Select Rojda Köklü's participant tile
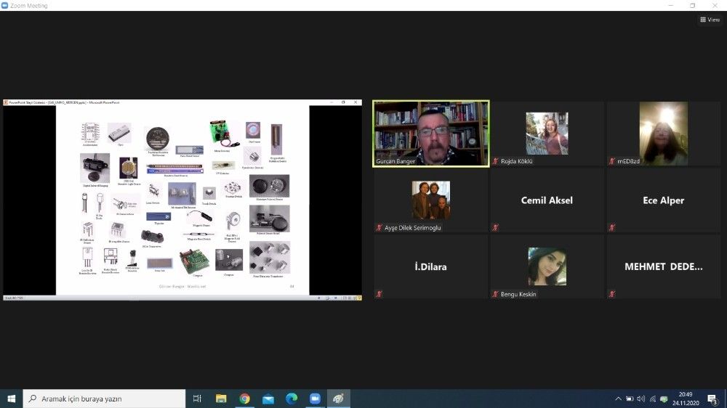This screenshot has width=727, height=408. pos(547,134)
